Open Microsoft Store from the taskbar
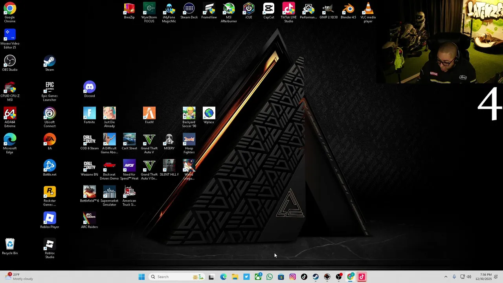 click(281, 277)
